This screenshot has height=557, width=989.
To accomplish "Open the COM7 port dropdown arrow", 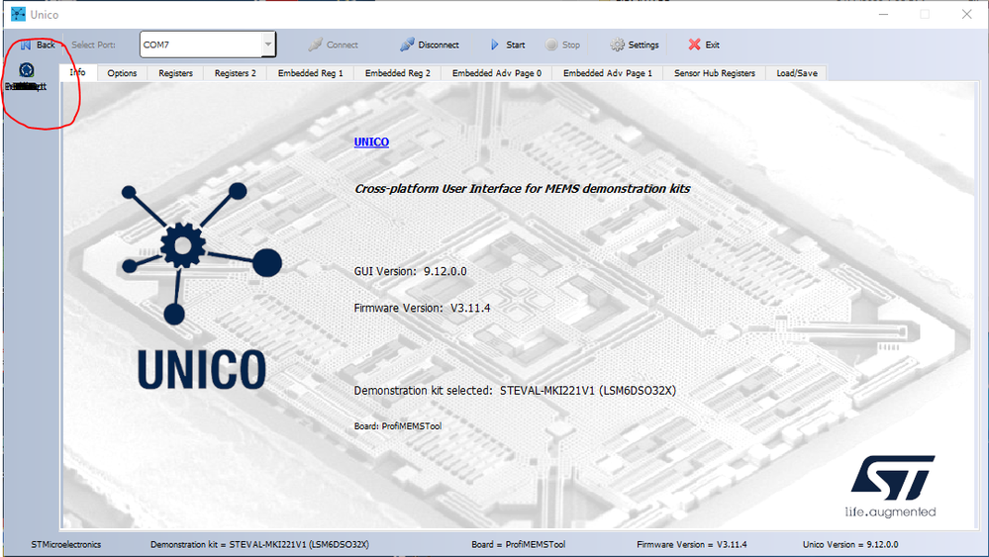I will pos(268,45).
